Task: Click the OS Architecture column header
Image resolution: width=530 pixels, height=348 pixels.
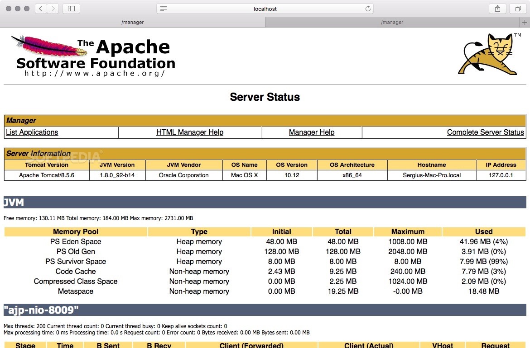Action: (352, 165)
